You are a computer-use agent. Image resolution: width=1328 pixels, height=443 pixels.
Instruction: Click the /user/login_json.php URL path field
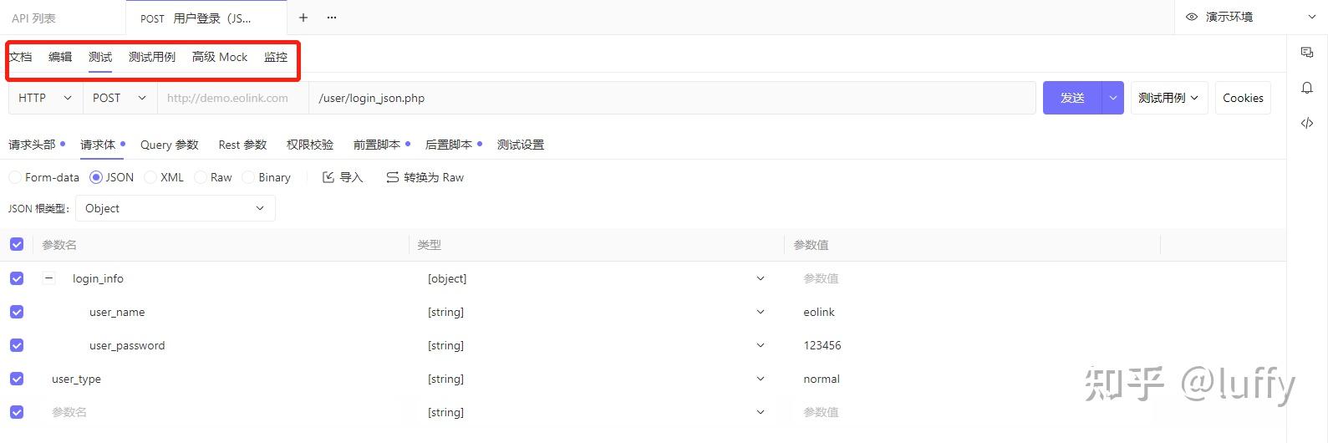pyautogui.click(x=672, y=98)
